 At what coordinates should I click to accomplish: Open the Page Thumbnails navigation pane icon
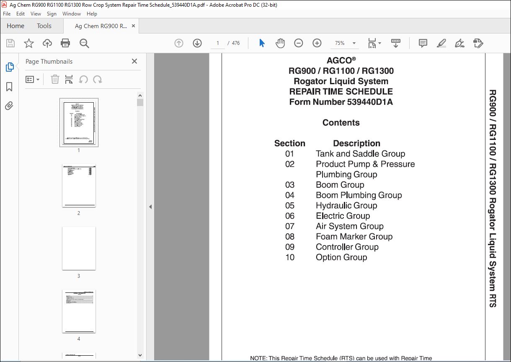(9, 67)
